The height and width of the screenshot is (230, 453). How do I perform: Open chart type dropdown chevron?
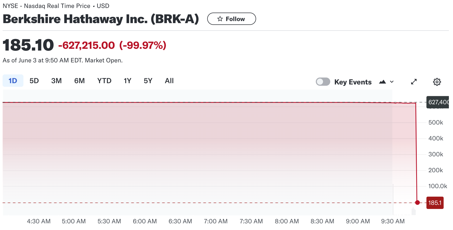(x=392, y=82)
